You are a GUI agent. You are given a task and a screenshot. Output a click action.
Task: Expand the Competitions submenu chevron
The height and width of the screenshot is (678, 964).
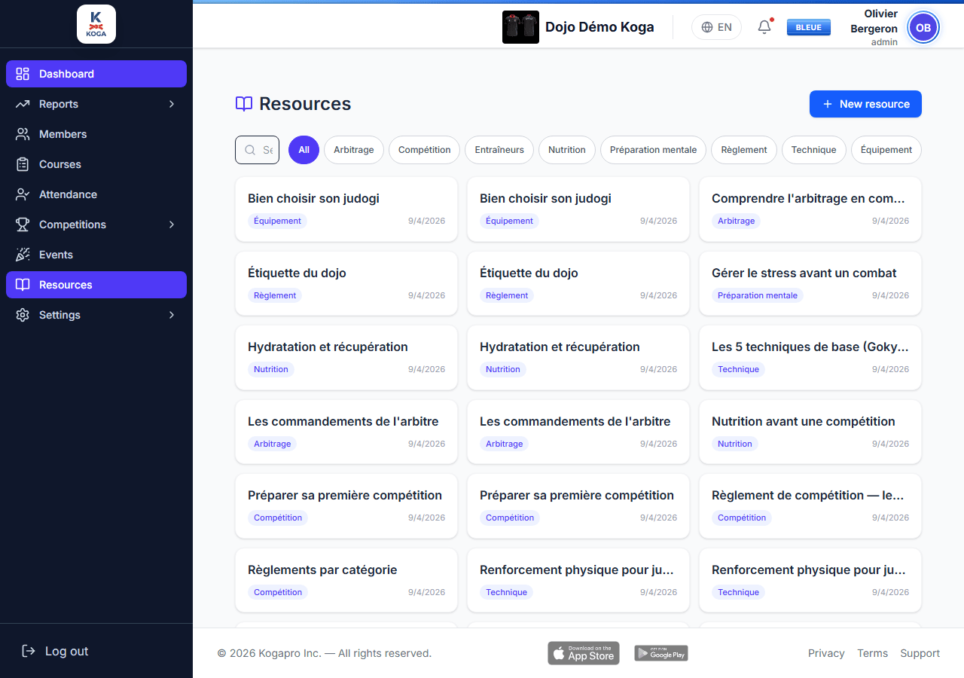(x=172, y=224)
